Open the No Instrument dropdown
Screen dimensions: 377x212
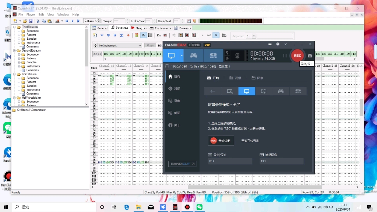click(120, 45)
